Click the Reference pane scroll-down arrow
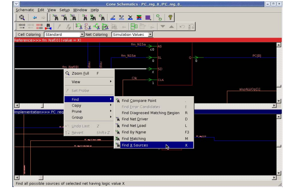This screenshot has width=295, height=190. (x=279, y=101)
